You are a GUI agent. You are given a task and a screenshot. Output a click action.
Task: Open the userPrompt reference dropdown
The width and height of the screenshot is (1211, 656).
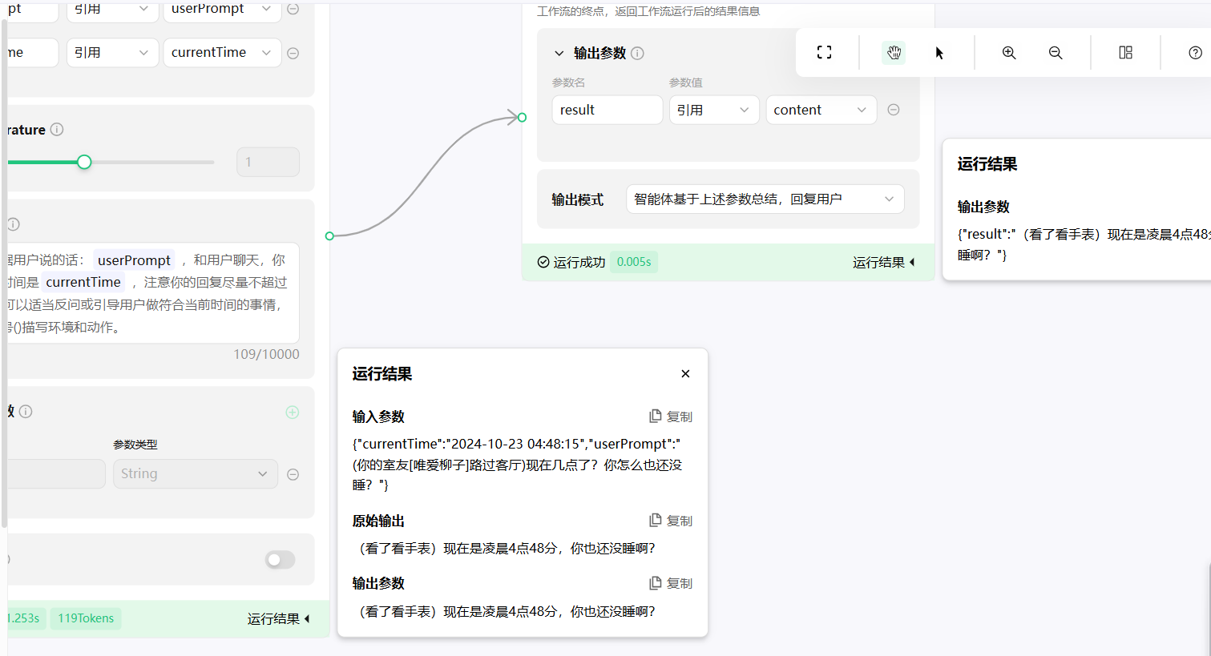pos(222,10)
